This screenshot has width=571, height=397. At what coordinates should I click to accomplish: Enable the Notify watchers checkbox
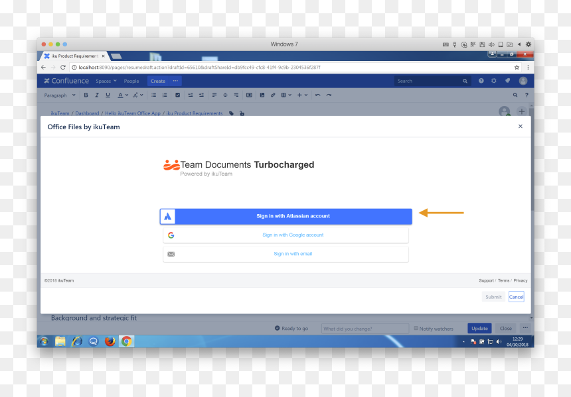point(416,328)
